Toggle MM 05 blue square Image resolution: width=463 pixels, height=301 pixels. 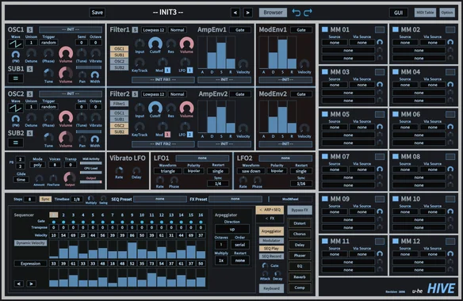(325, 114)
